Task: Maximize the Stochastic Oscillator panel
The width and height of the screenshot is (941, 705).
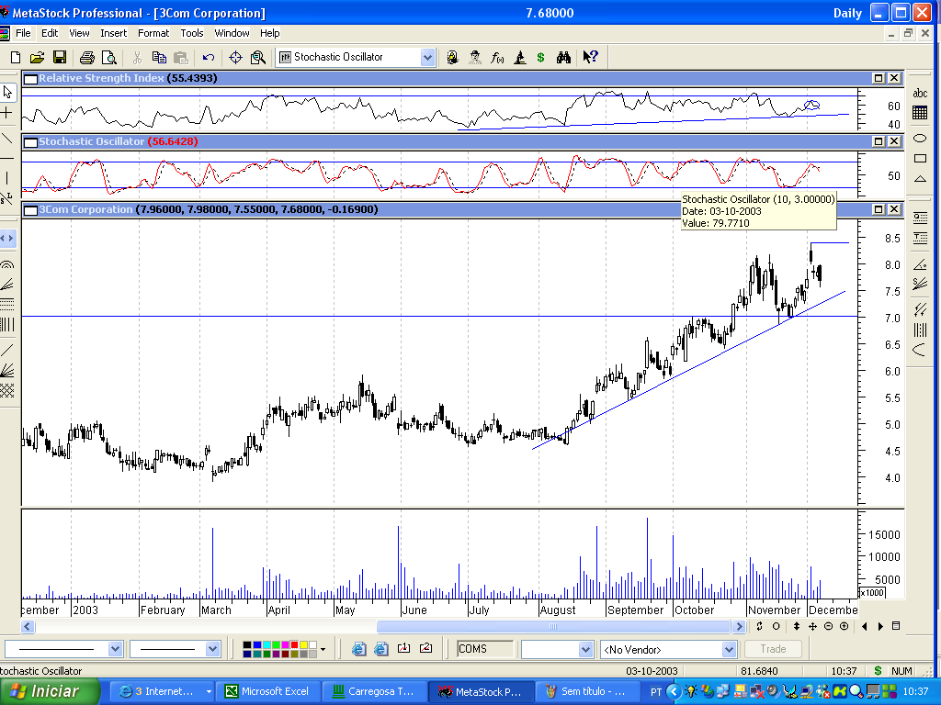Action: click(x=879, y=141)
